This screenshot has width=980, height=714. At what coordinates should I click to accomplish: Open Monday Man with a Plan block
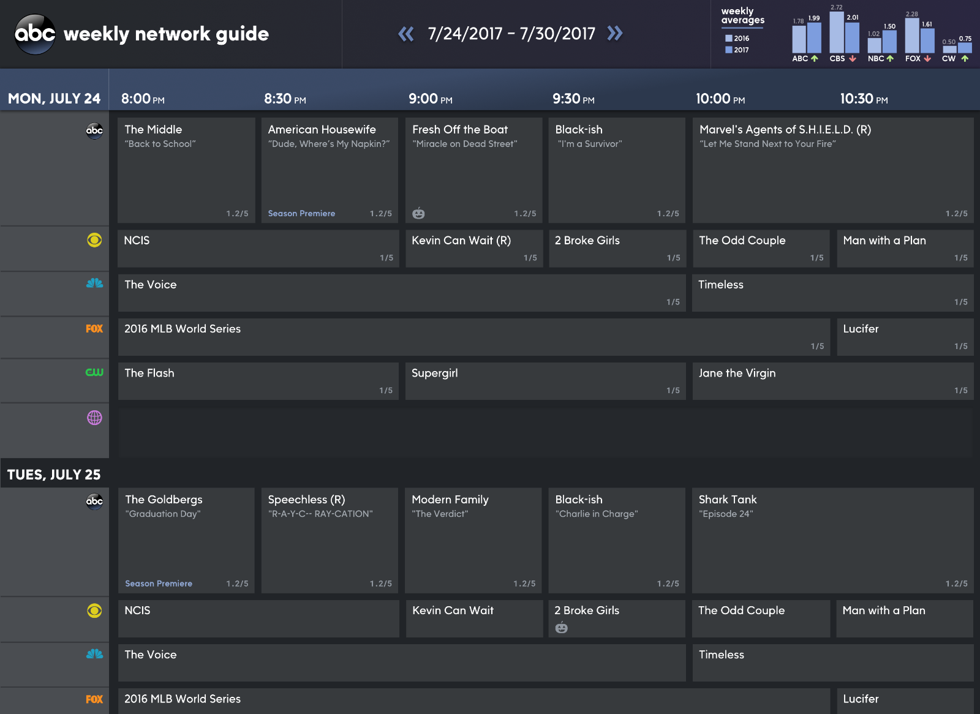click(x=905, y=249)
